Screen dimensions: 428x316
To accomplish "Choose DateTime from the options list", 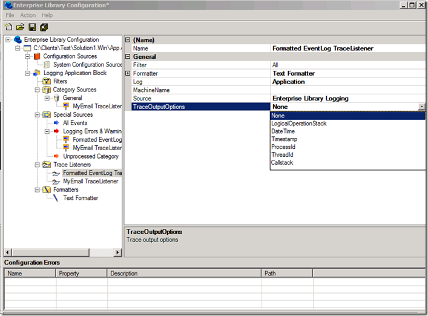I will pos(283,131).
